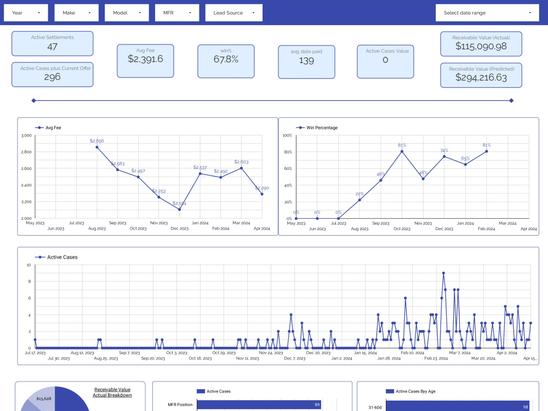Click the Receivable Value Actual Breakdown title

click(112, 392)
